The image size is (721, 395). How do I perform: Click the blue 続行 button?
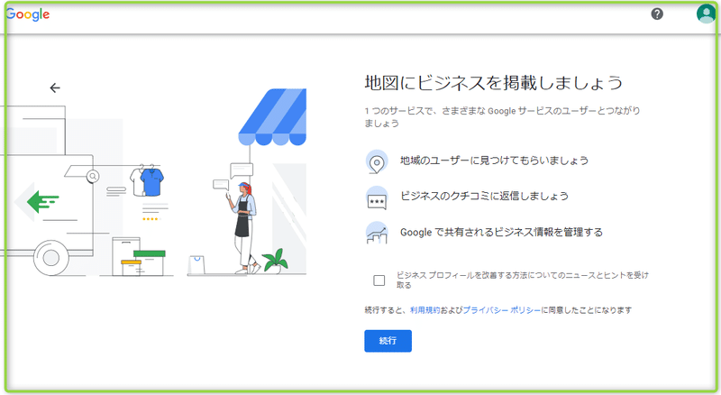tap(388, 341)
